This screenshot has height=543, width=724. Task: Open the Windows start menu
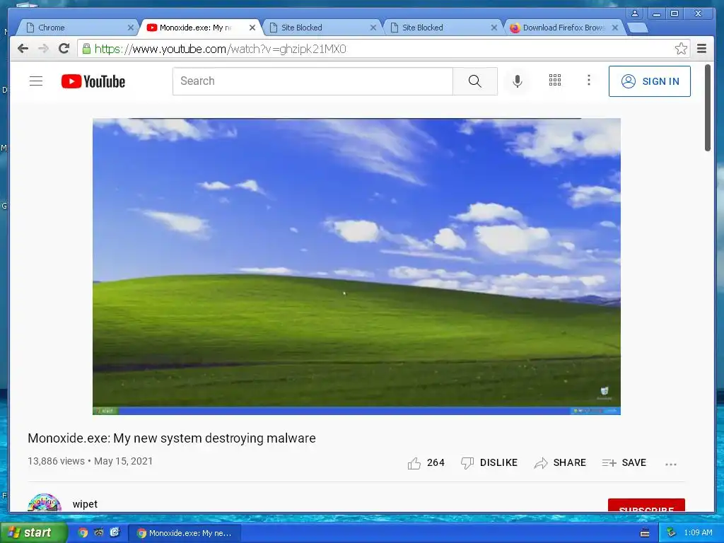[x=33, y=533]
